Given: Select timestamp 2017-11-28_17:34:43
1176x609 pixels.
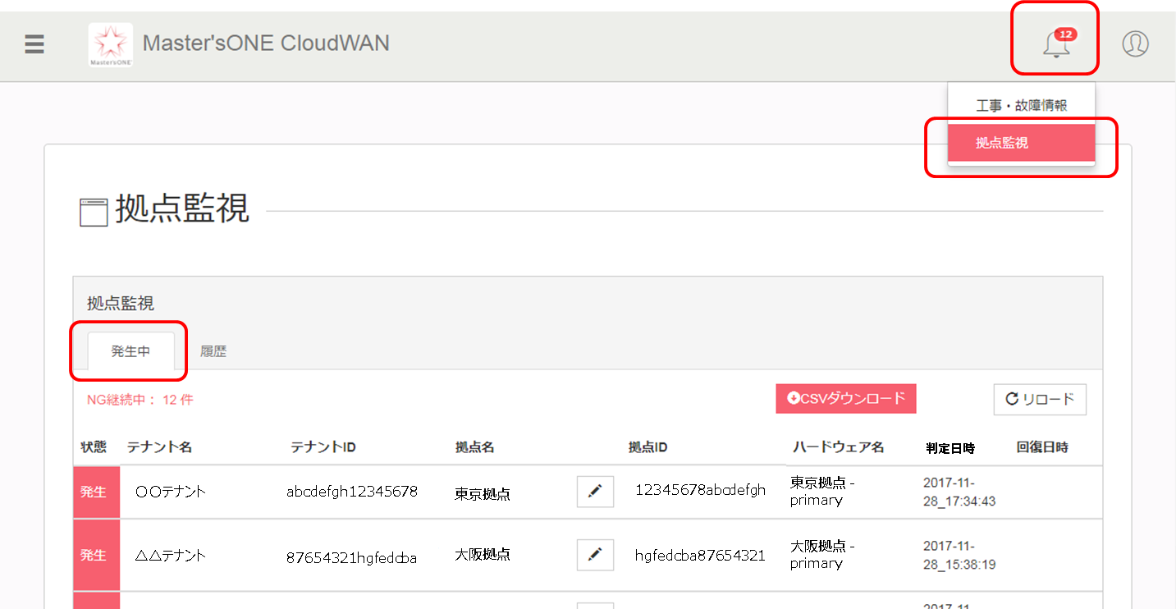Looking at the screenshot, I should [x=959, y=492].
